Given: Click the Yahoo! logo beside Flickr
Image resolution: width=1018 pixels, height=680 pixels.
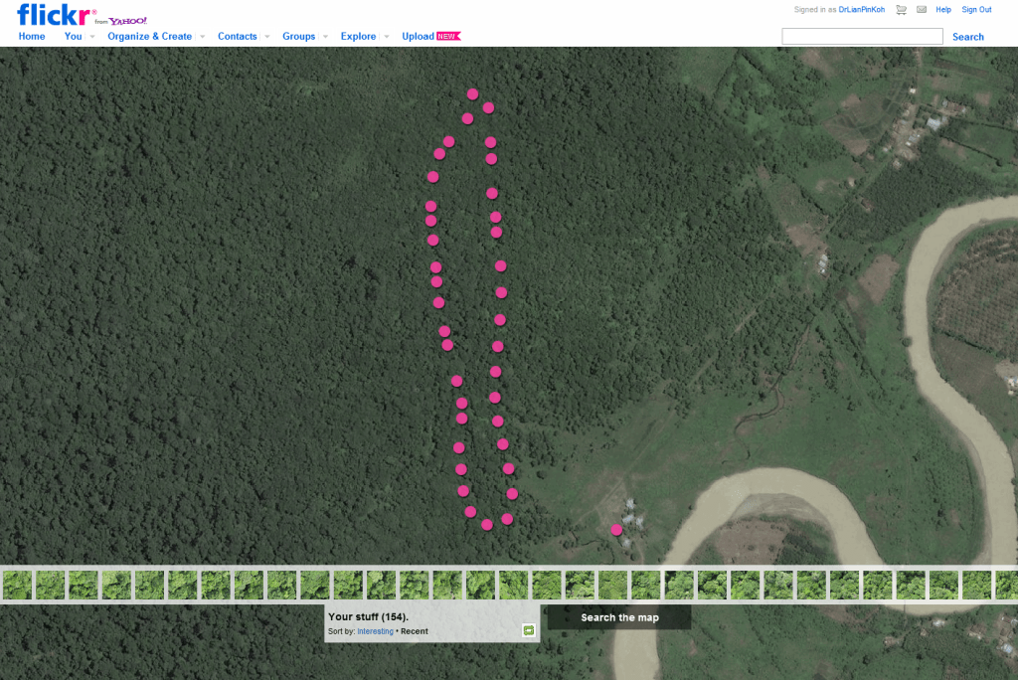Looking at the screenshot, I should [127, 21].
